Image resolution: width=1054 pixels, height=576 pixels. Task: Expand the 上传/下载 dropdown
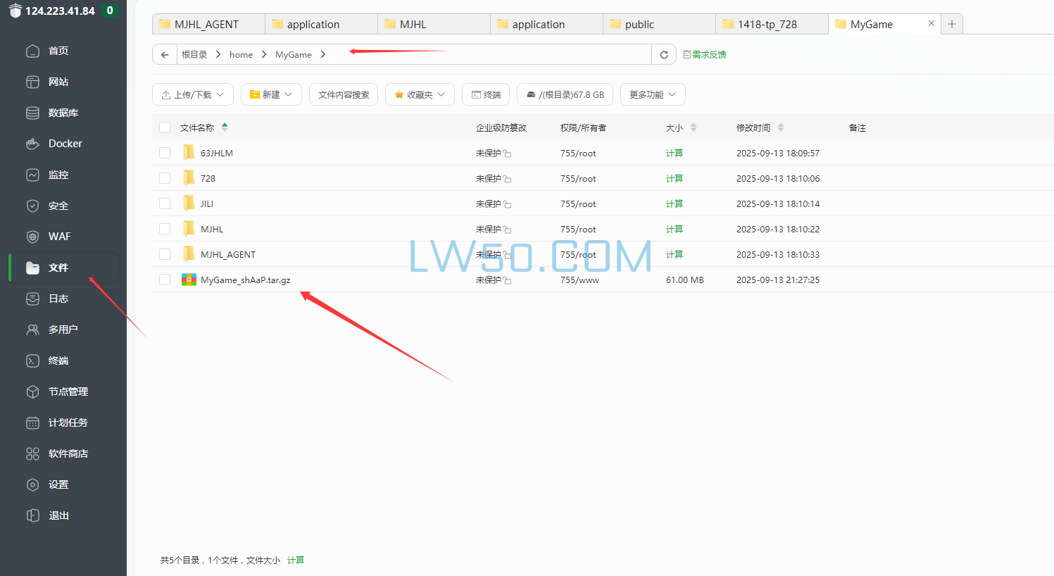[x=192, y=94]
